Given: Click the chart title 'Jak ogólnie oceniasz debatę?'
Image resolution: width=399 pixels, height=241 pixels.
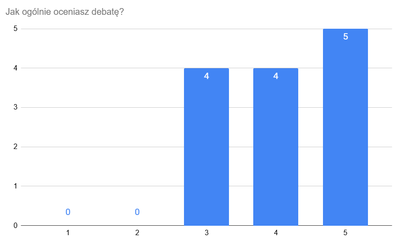Looking at the screenshot, I should coord(65,12).
